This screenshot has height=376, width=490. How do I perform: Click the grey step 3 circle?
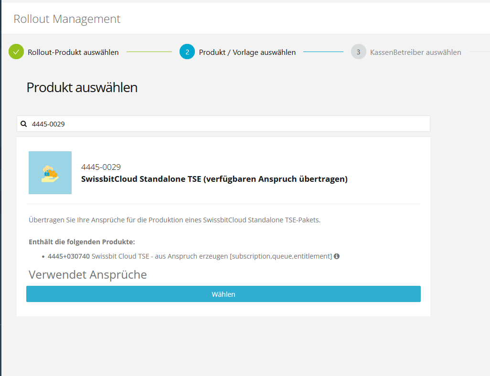point(358,52)
